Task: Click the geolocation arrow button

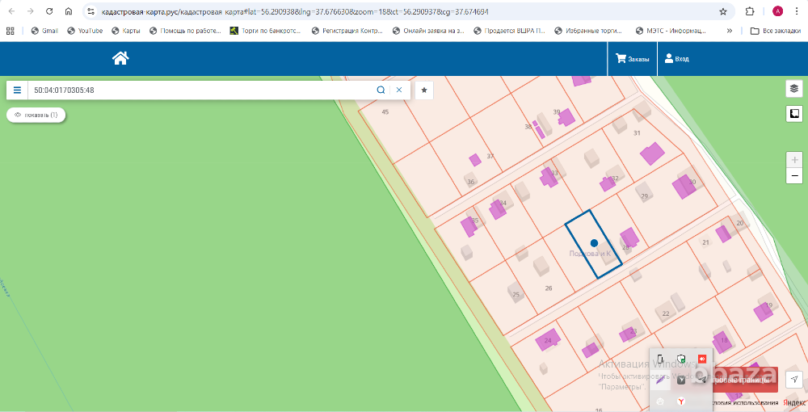Action: tap(794, 379)
